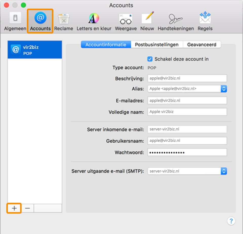
Task: Open the Handtekeningen signatures pane
Action: tap(176, 21)
